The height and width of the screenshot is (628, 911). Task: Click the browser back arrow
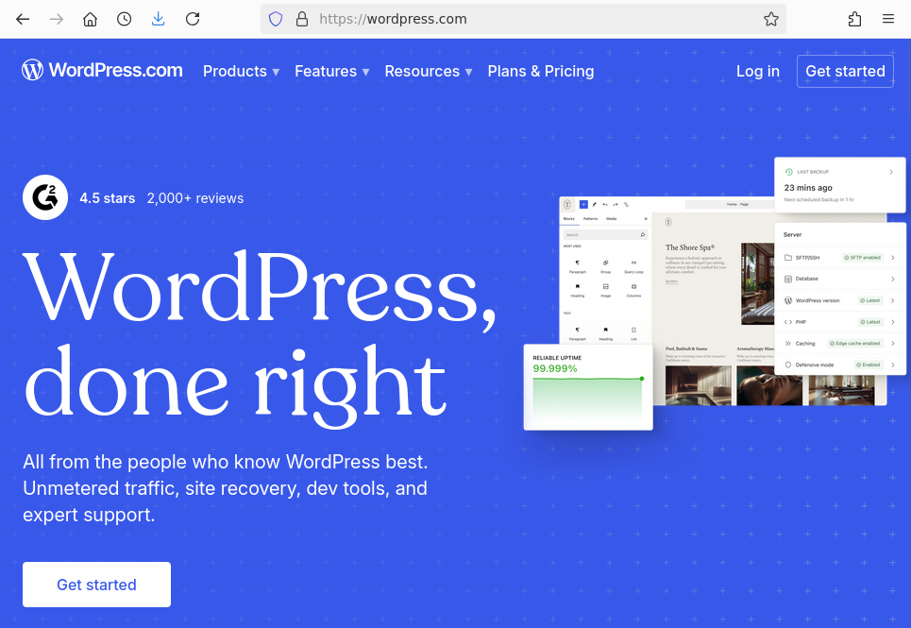pos(23,19)
